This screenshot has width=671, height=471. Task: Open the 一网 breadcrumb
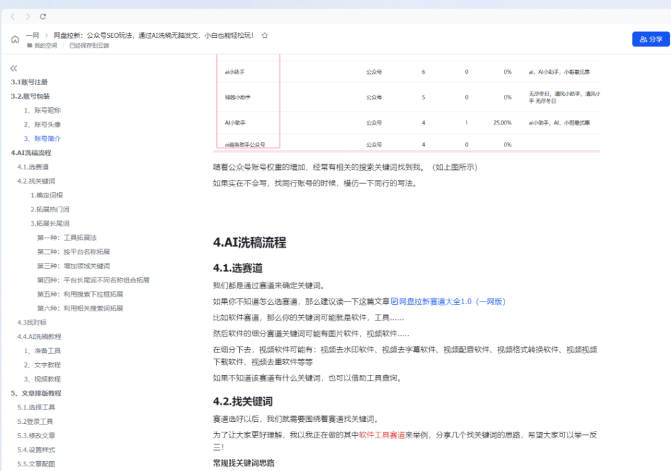click(x=33, y=35)
